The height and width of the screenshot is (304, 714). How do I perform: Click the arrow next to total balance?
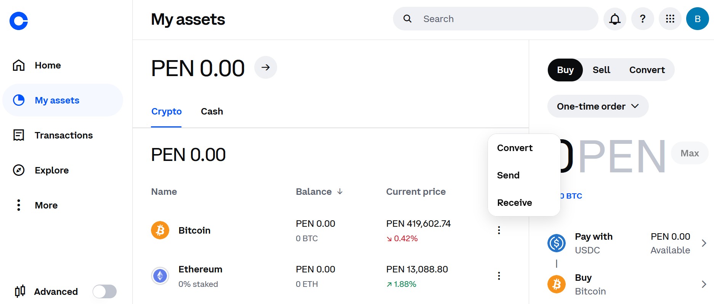(x=266, y=67)
